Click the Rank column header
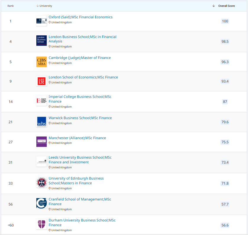Screen dimensions: 248x235 tap(11, 6)
